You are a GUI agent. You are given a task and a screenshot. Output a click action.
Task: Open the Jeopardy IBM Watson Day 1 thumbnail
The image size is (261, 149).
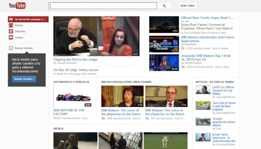tap(164, 63)
